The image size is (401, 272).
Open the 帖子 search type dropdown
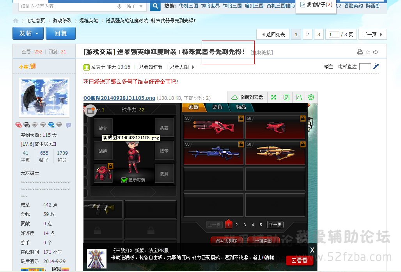coord(135,6)
